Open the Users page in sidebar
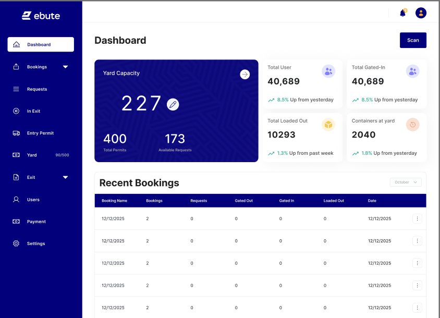This screenshot has width=440, height=318. click(33, 200)
